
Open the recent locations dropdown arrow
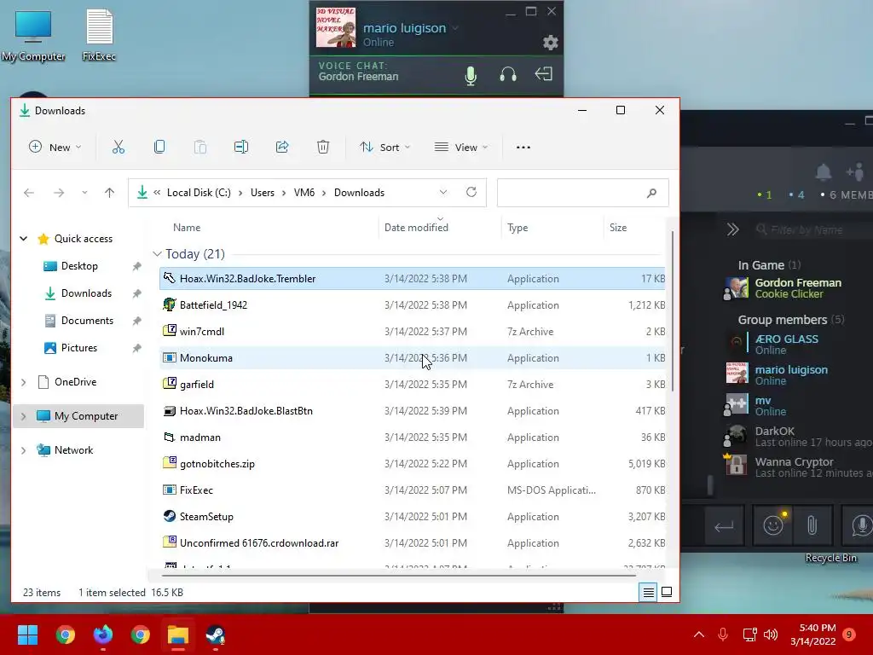click(84, 193)
